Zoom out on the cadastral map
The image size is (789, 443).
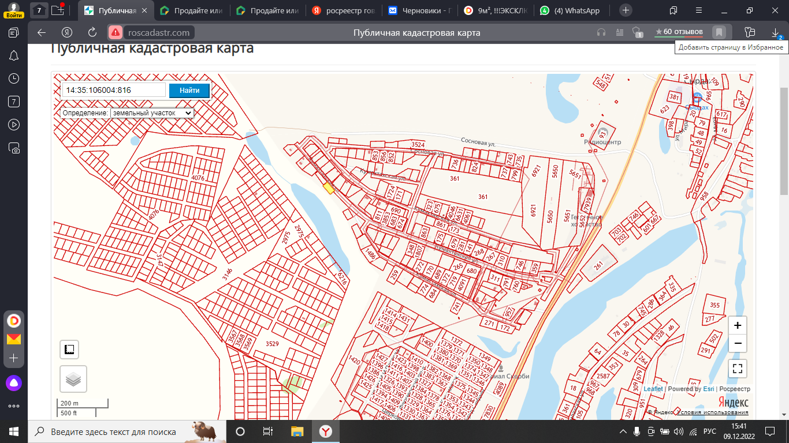tap(738, 344)
